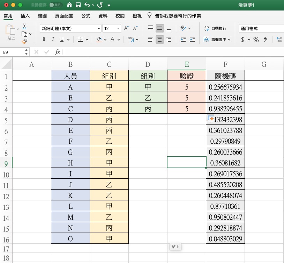Switch to the 插入 (Insert) tab
The height and width of the screenshot is (263, 284).
tap(25, 16)
